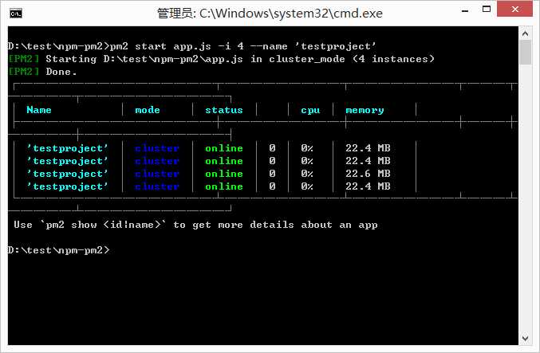Click the 'Done.' output line

coord(43,72)
